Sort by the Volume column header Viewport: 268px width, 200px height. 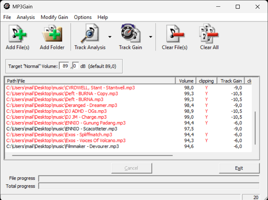point(186,81)
